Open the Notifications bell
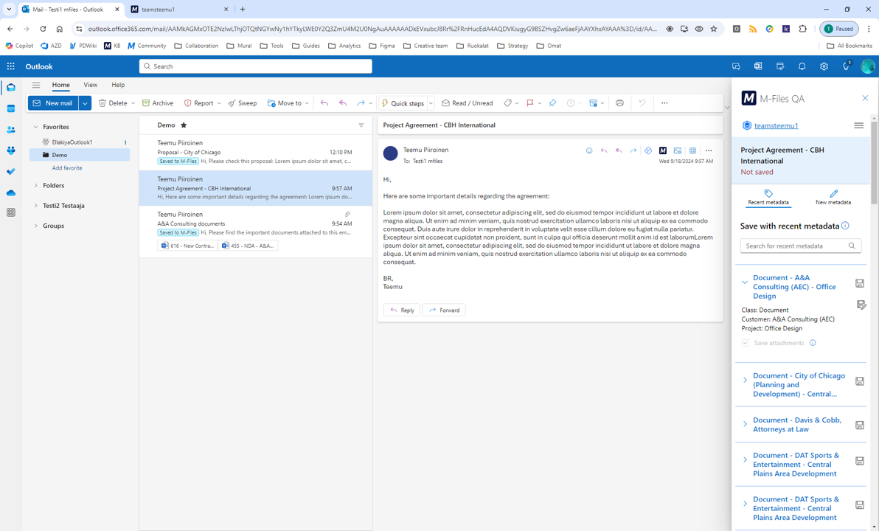The height and width of the screenshot is (531, 879). tap(802, 66)
